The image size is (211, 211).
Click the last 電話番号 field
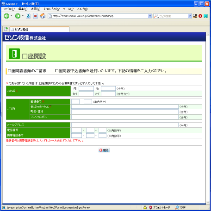[x=102, y=130]
